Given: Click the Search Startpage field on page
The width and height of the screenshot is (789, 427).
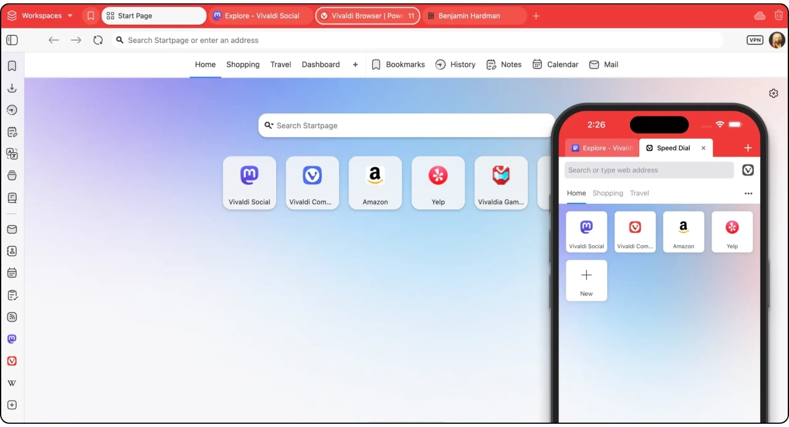Looking at the screenshot, I should [407, 126].
